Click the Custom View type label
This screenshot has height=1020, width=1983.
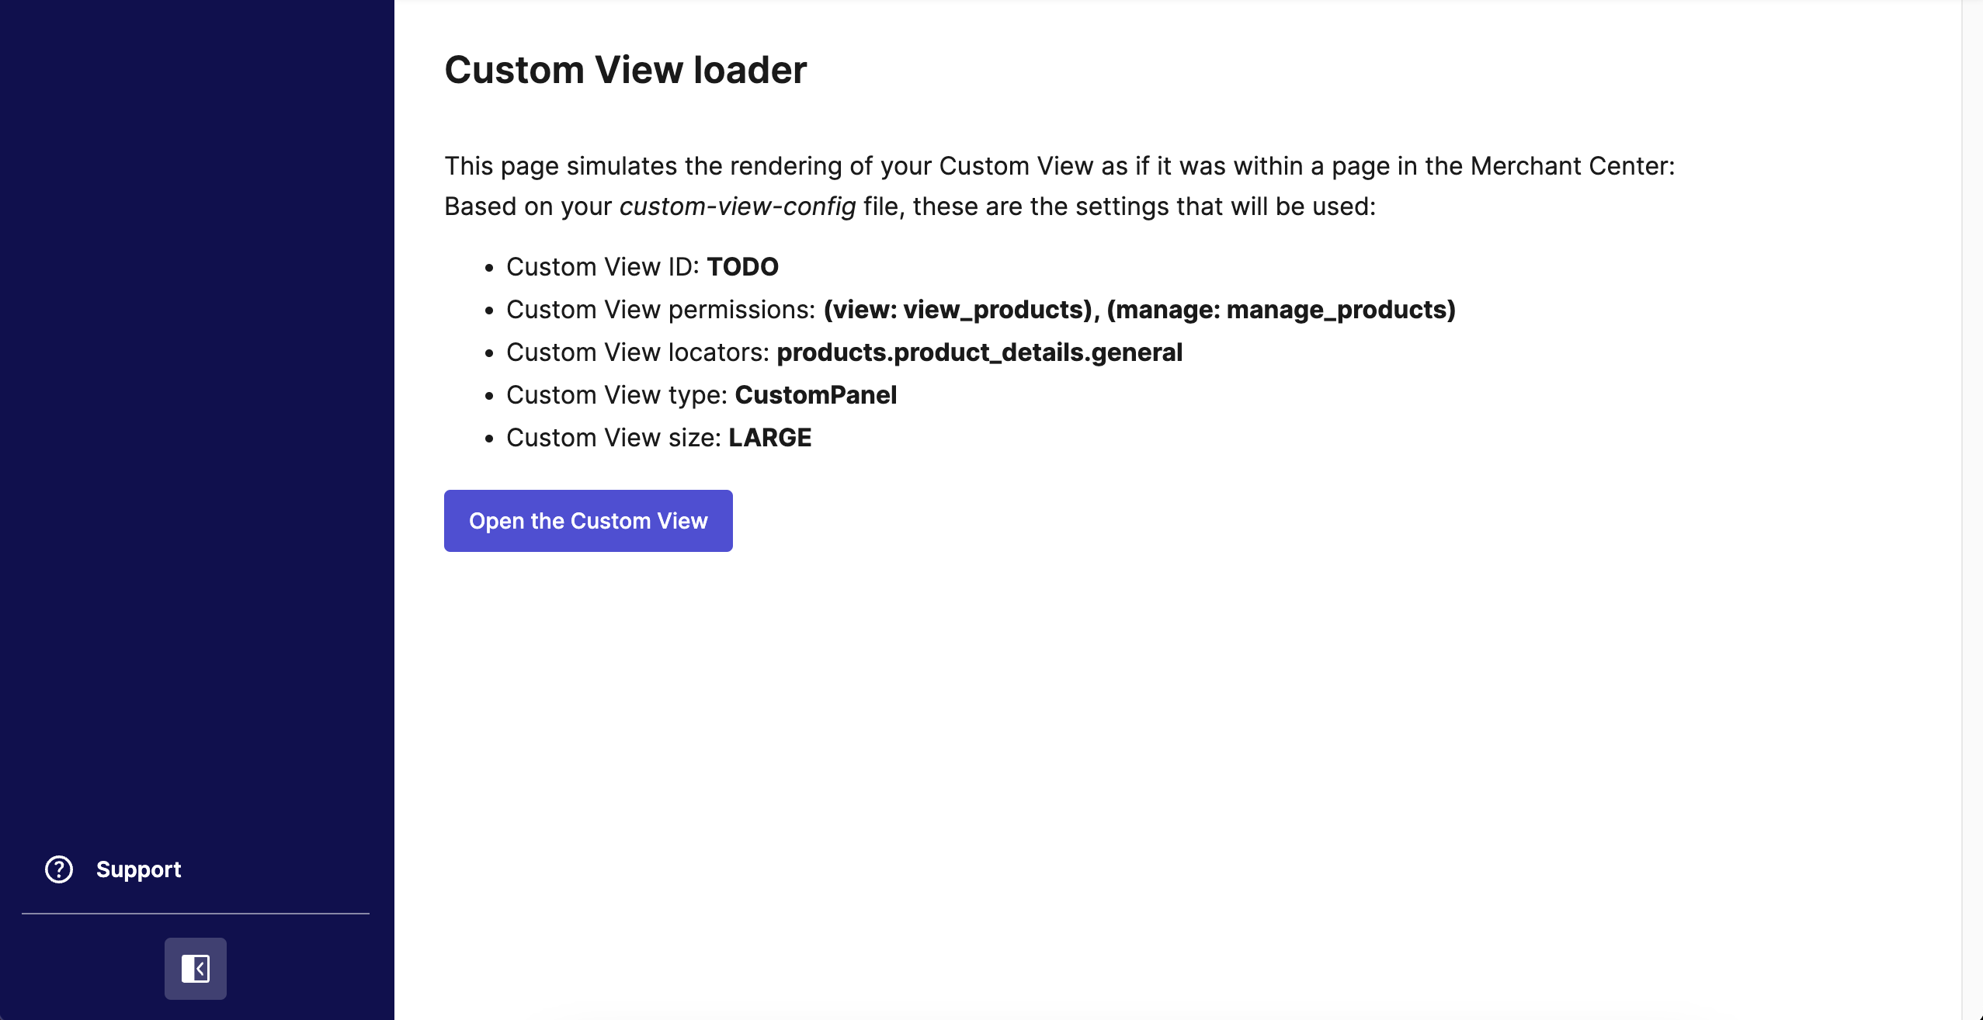(x=616, y=395)
